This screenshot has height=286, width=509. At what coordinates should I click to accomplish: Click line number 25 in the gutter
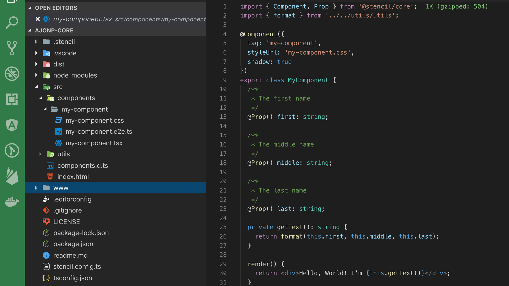[223, 227]
